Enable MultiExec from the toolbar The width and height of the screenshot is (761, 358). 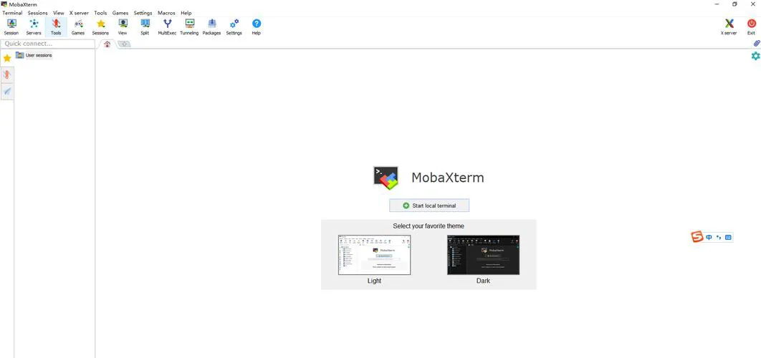[167, 26]
